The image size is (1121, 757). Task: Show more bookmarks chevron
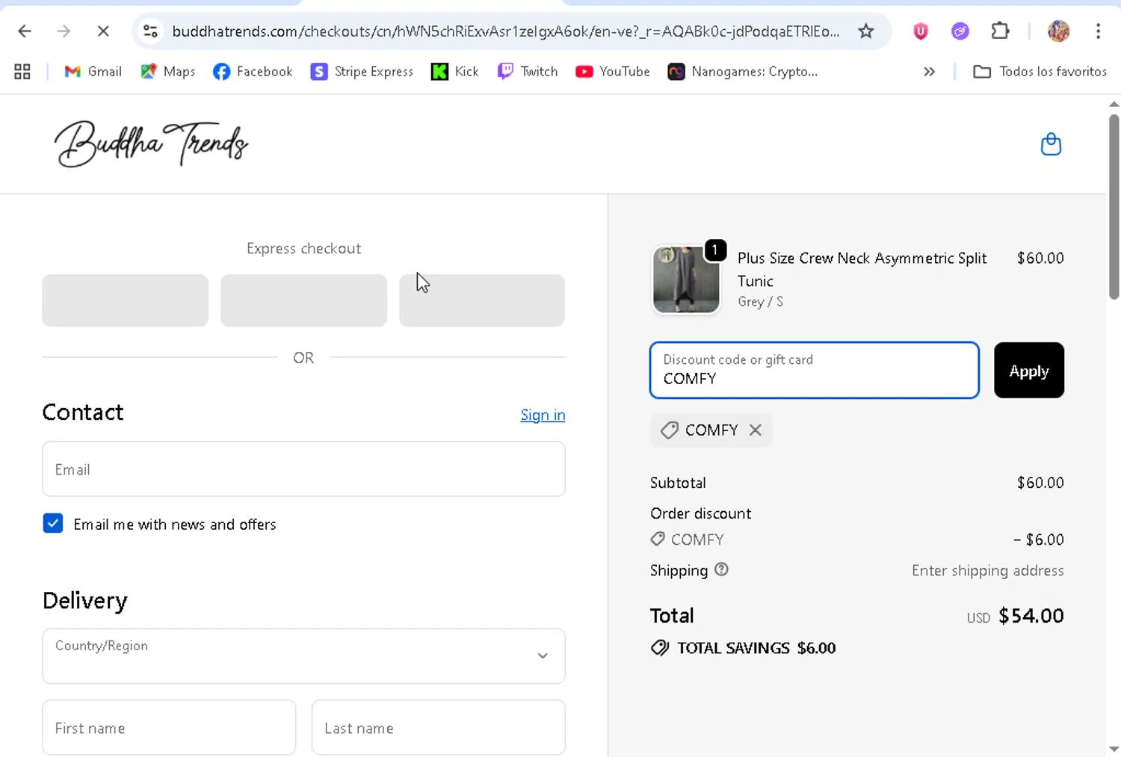[x=929, y=72]
